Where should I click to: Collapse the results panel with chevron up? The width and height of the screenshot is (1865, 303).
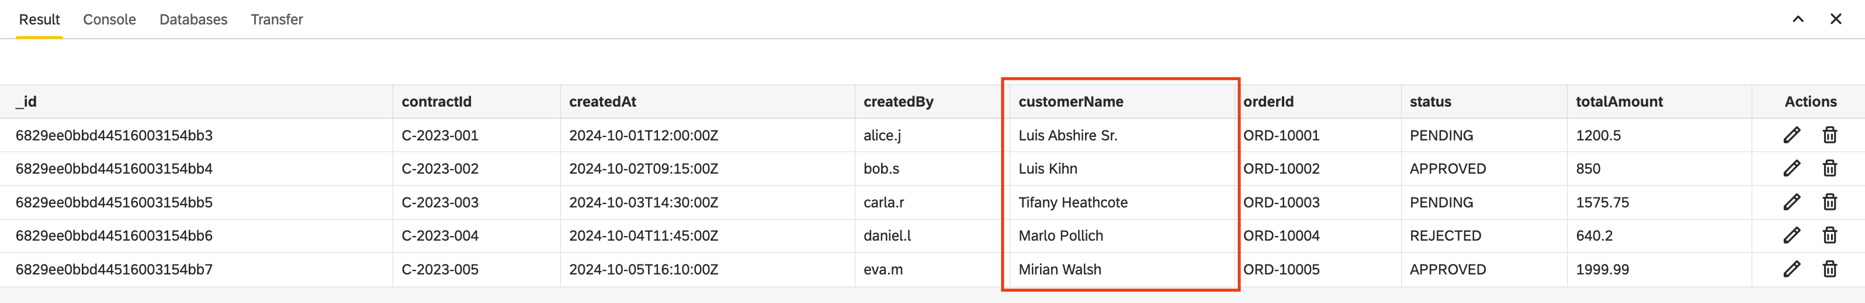click(1798, 19)
